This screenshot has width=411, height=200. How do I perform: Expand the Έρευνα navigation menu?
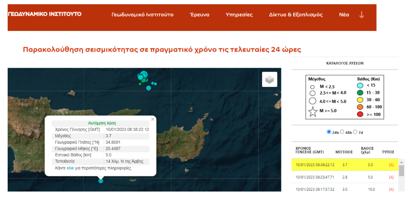click(x=199, y=15)
